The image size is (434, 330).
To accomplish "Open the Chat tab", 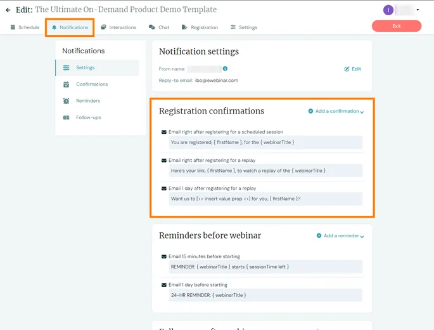I will pos(159,27).
